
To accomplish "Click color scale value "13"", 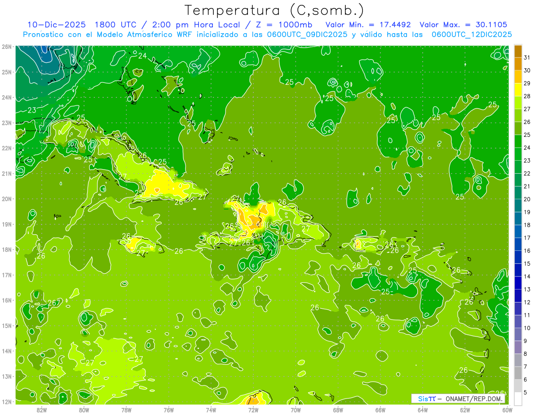I will point(527,289).
